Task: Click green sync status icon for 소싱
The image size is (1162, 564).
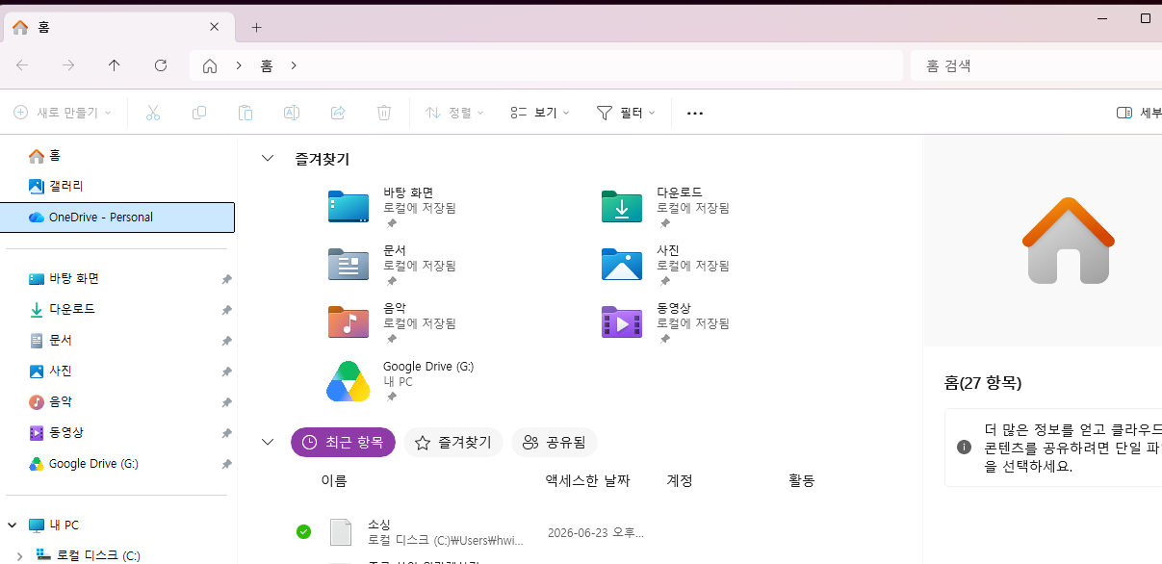Action: point(304,531)
